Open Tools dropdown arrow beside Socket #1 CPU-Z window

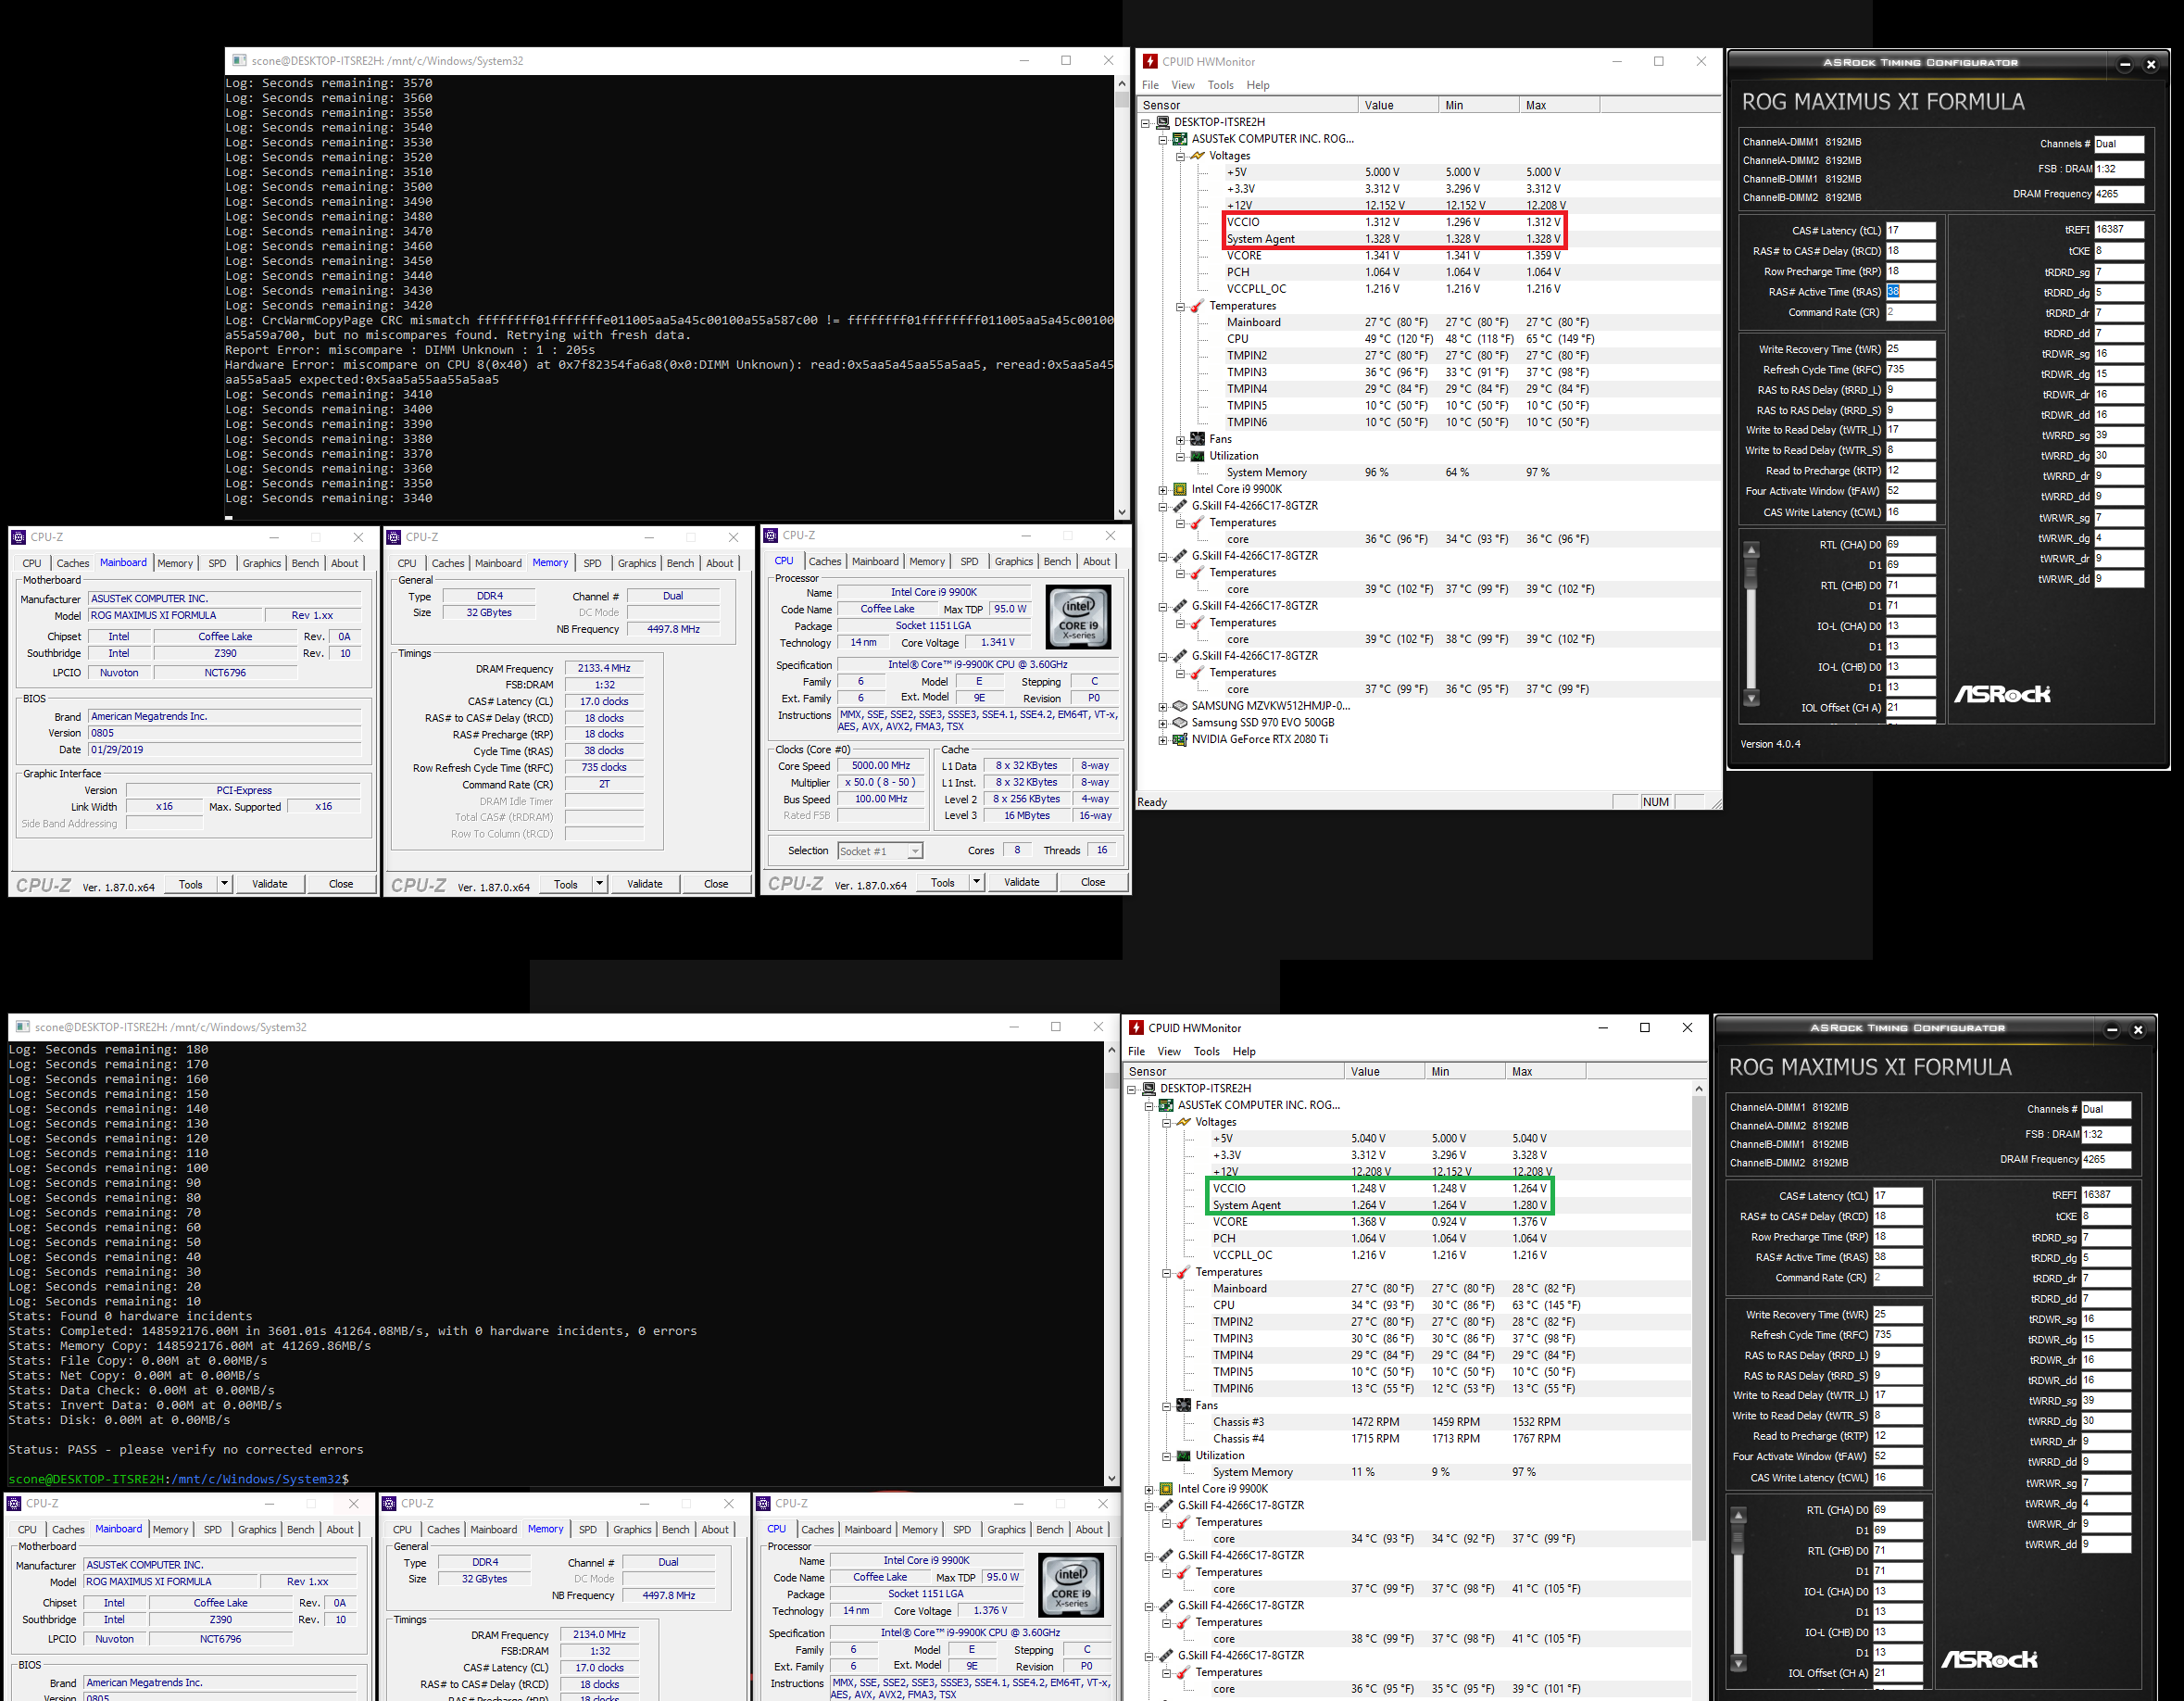point(976,882)
